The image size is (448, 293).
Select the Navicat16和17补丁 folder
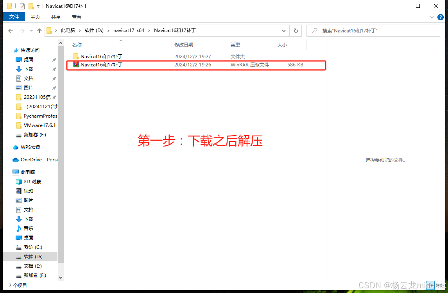[101, 56]
